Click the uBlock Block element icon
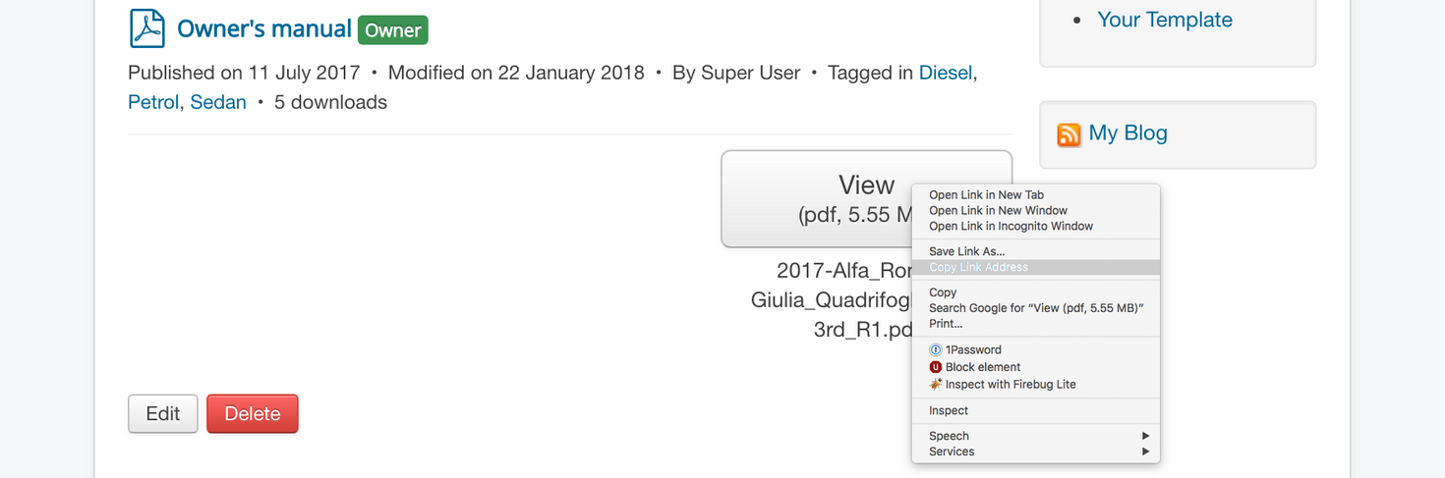 pos(936,367)
